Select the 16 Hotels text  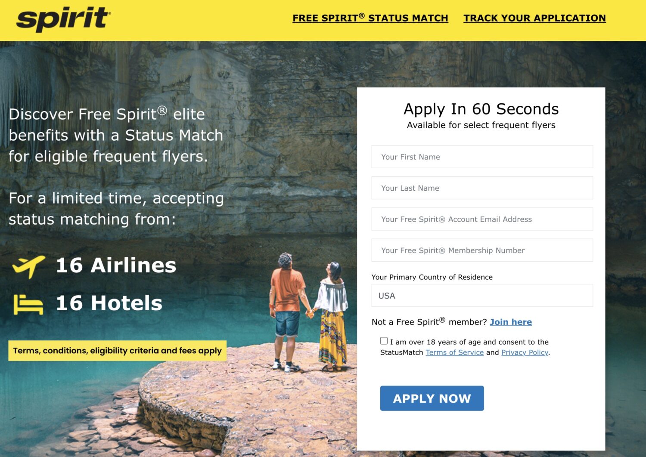click(109, 303)
